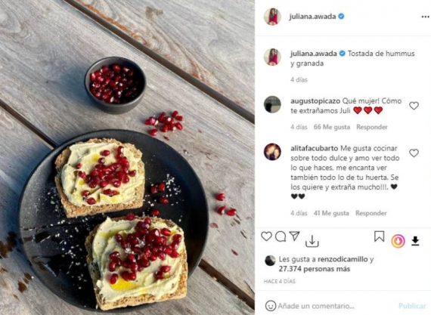Like augustopicazo's comment
Viewport: 431px width, 315px height.
coord(414,106)
